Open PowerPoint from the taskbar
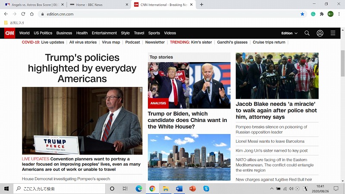Screen dimensions: 345x194 click(192, 189)
